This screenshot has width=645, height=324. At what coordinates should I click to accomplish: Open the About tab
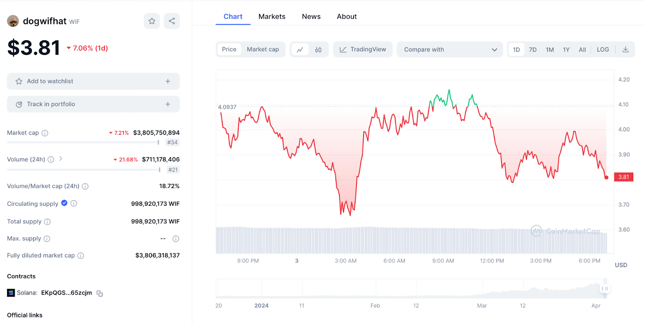pyautogui.click(x=347, y=17)
